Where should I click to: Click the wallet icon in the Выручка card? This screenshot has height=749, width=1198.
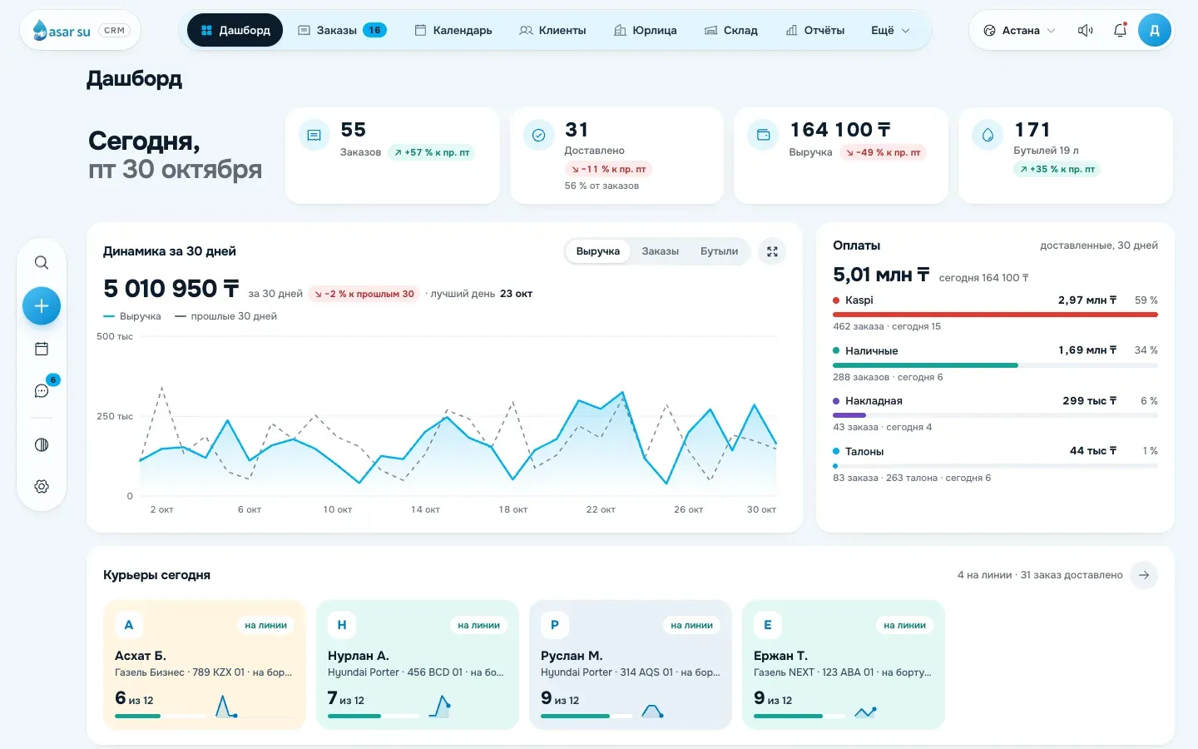[x=763, y=135]
